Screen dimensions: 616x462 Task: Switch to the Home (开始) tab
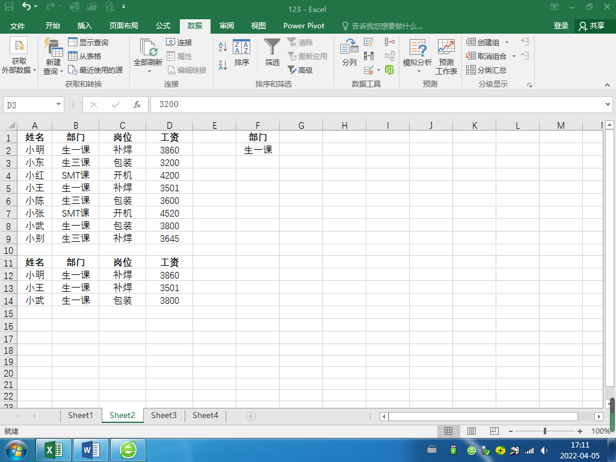coord(53,26)
